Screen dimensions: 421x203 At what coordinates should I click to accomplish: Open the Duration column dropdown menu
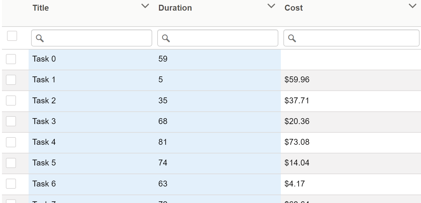coord(271,6)
